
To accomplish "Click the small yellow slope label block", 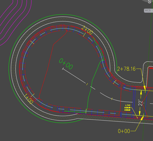I will [127, 108].
